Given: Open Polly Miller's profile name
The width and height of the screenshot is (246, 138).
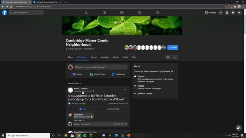Looking at the screenshot, I should click(78, 115).
